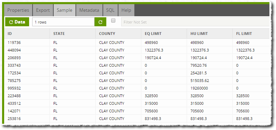The height and width of the screenshot is (130, 276).
Task: Click STATE cell FL in row 119736
Action: coord(55,43)
